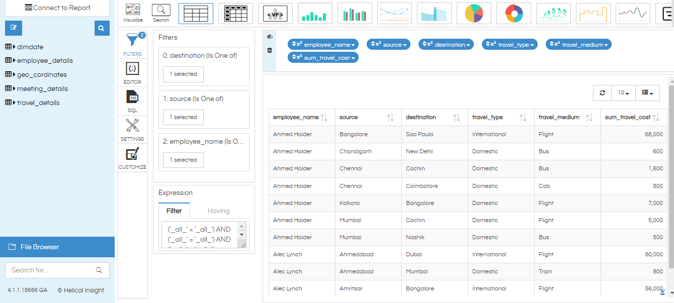The width and height of the screenshot is (674, 303).
Task: Select the VF custom visualization
Action: (275, 14)
